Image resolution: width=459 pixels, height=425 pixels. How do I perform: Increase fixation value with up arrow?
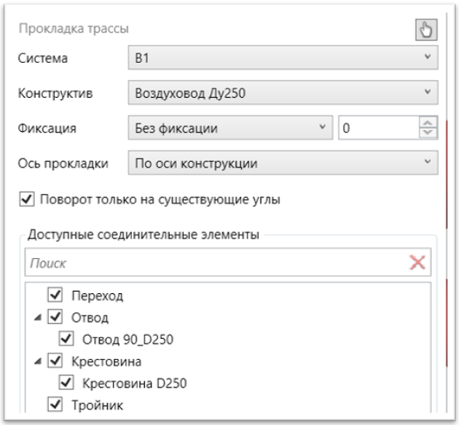pos(428,123)
